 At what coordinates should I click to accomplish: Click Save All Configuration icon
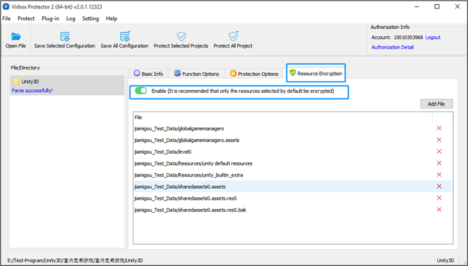124,36
